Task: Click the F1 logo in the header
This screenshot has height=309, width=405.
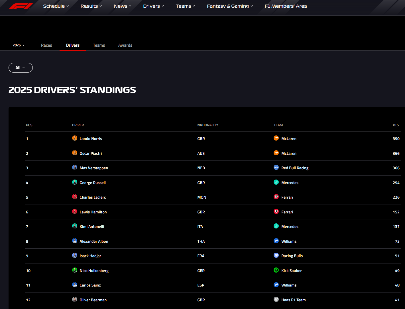Action: click(x=21, y=6)
